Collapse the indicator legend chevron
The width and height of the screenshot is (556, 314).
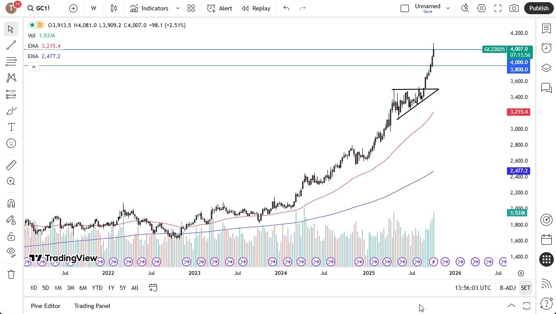tap(34, 67)
